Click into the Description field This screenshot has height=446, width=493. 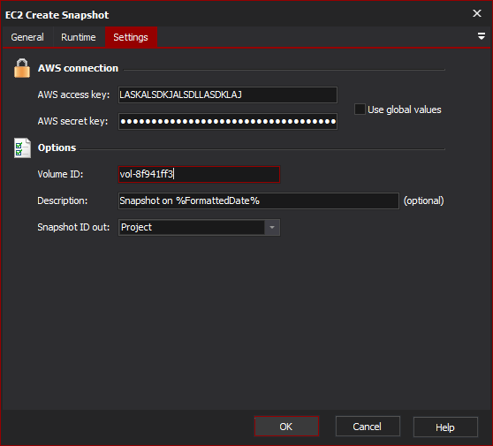point(259,200)
